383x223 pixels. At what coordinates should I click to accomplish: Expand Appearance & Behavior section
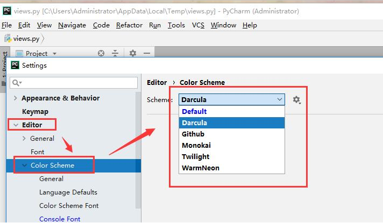(x=16, y=98)
